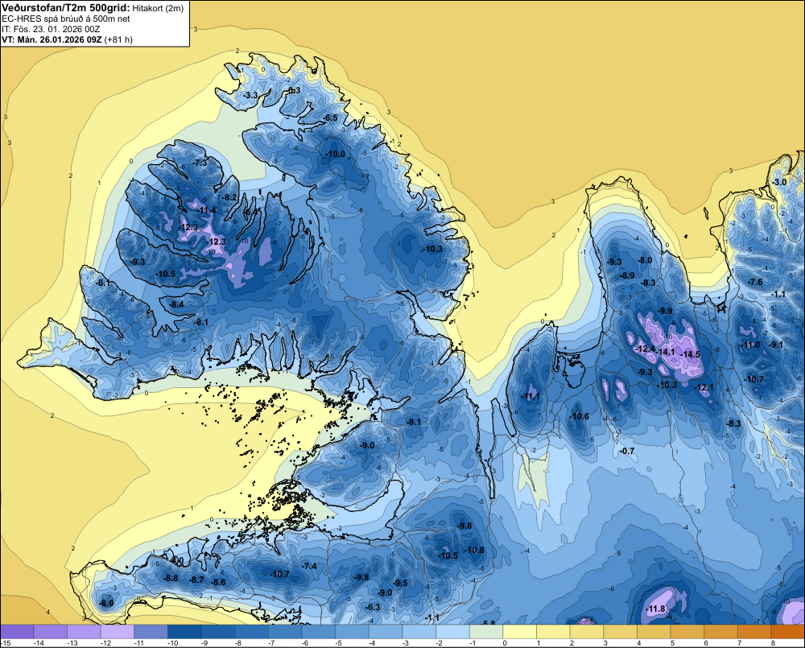805x648 pixels.
Task: Click the -0.7 temperature label
Action: (x=627, y=452)
